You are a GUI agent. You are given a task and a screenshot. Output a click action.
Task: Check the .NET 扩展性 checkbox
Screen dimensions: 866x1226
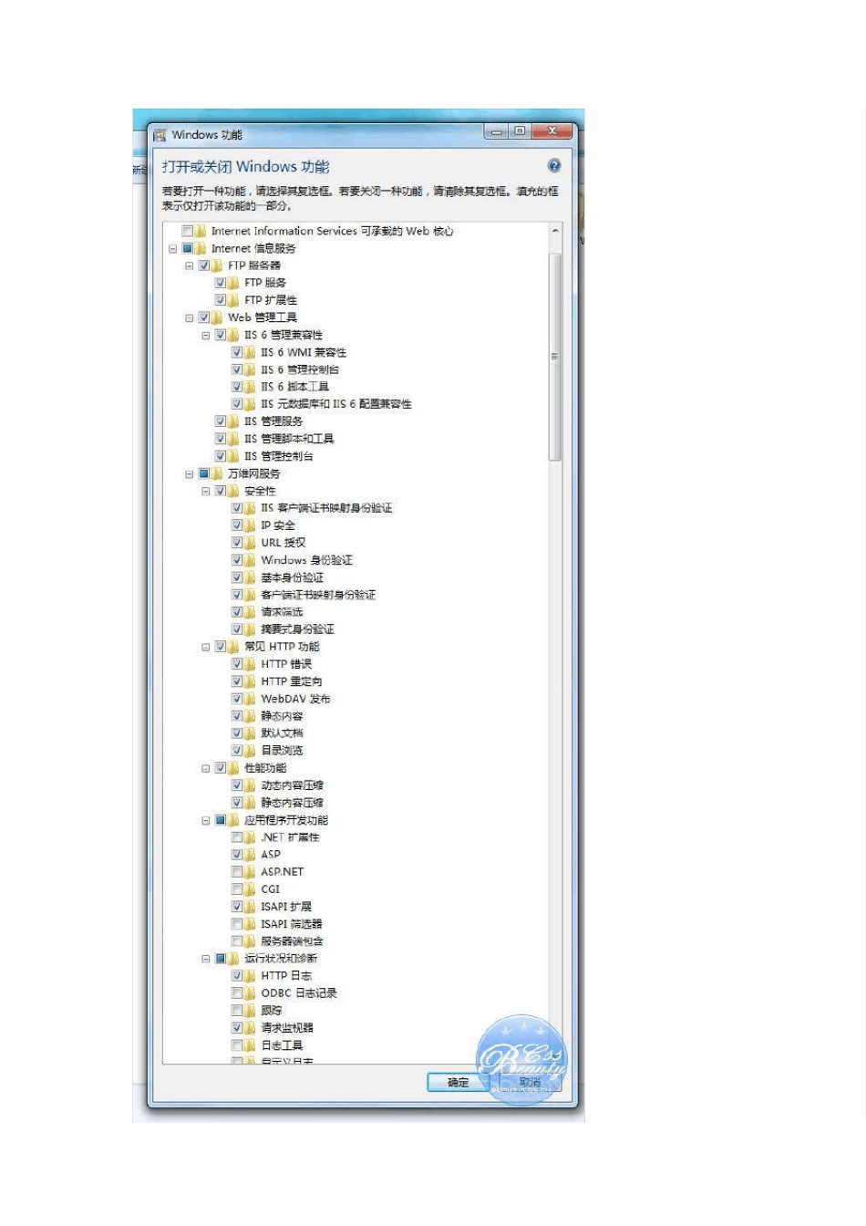pos(236,837)
